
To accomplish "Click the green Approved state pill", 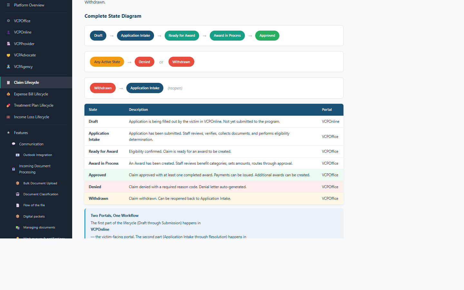I will 267,36.
